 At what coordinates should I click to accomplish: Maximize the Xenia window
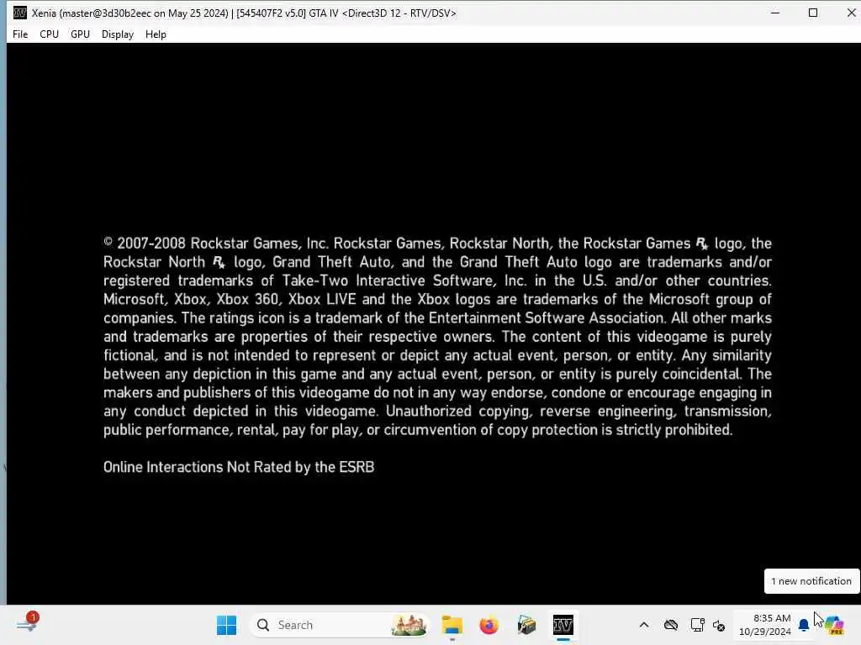pos(813,13)
